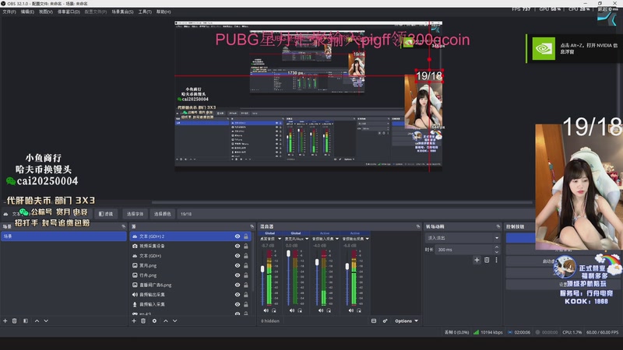This screenshot has height=350, width=623.
Task: Add a new scene with plus icon
Action: [x=5, y=320]
